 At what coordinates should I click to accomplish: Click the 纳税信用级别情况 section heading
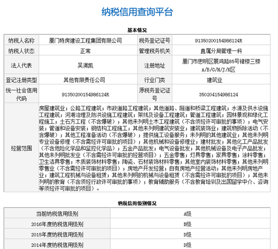(137, 203)
